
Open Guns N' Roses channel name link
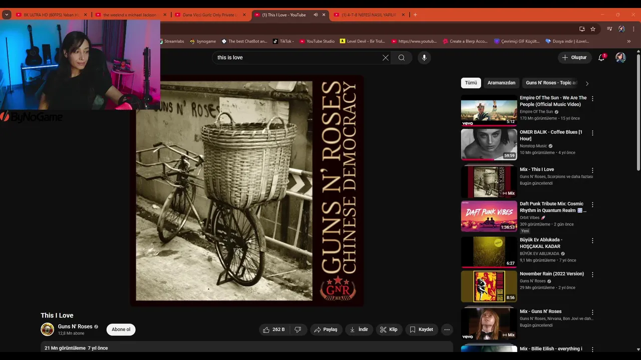(75, 326)
